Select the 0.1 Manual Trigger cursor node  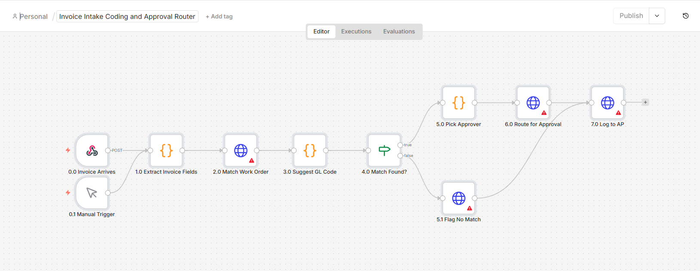[92, 193]
